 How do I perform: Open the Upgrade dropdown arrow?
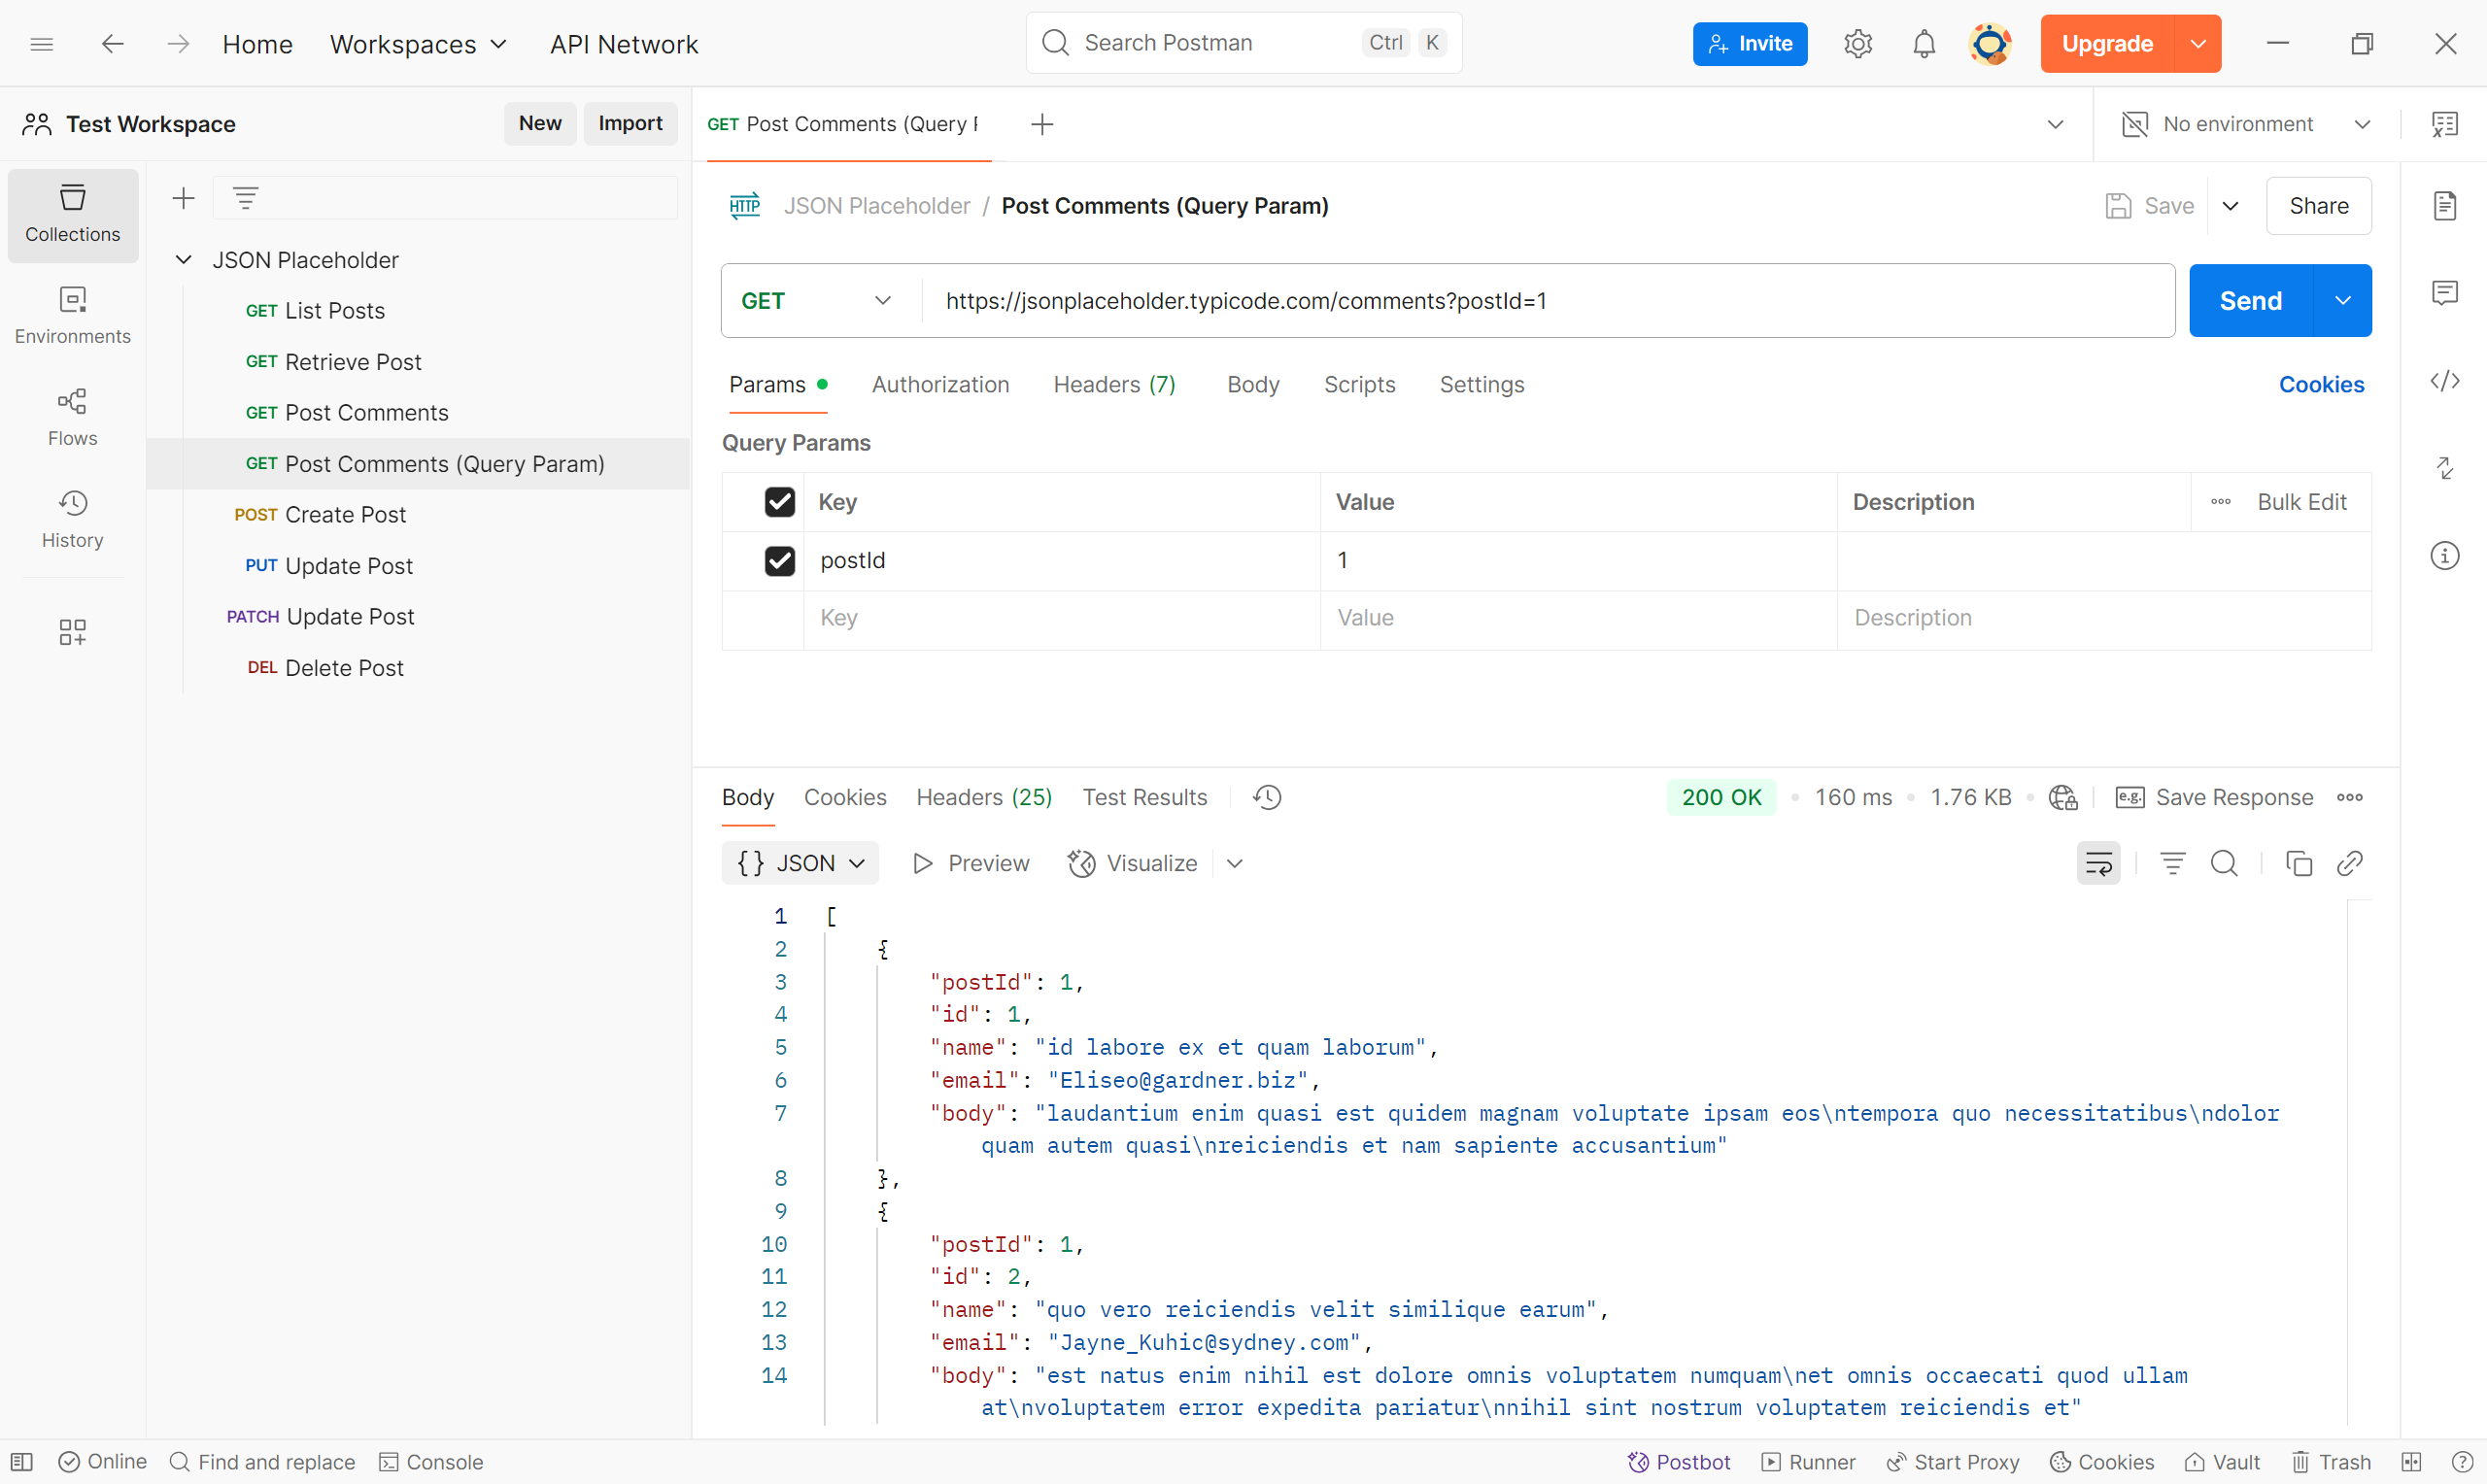(x=2198, y=44)
